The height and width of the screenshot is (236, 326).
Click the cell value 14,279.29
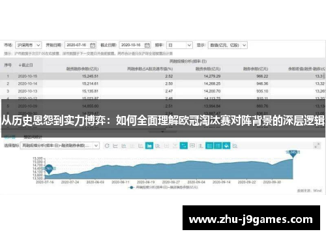(x=212, y=76)
